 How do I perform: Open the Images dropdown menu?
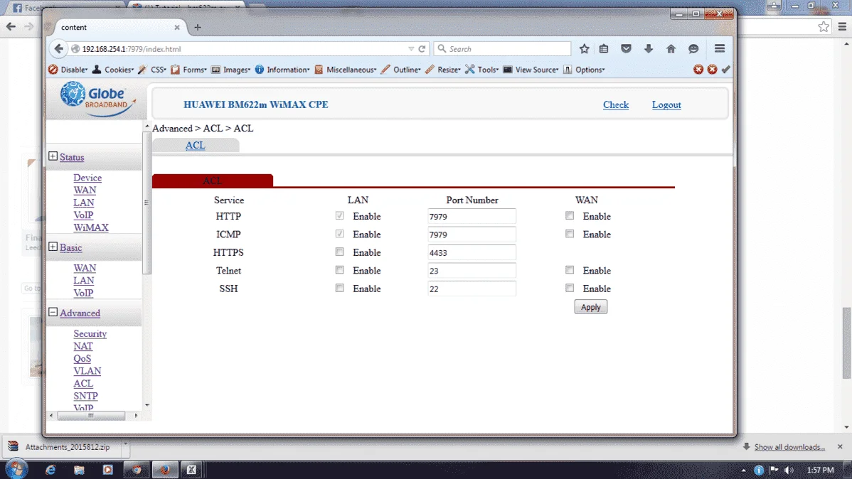click(x=231, y=70)
